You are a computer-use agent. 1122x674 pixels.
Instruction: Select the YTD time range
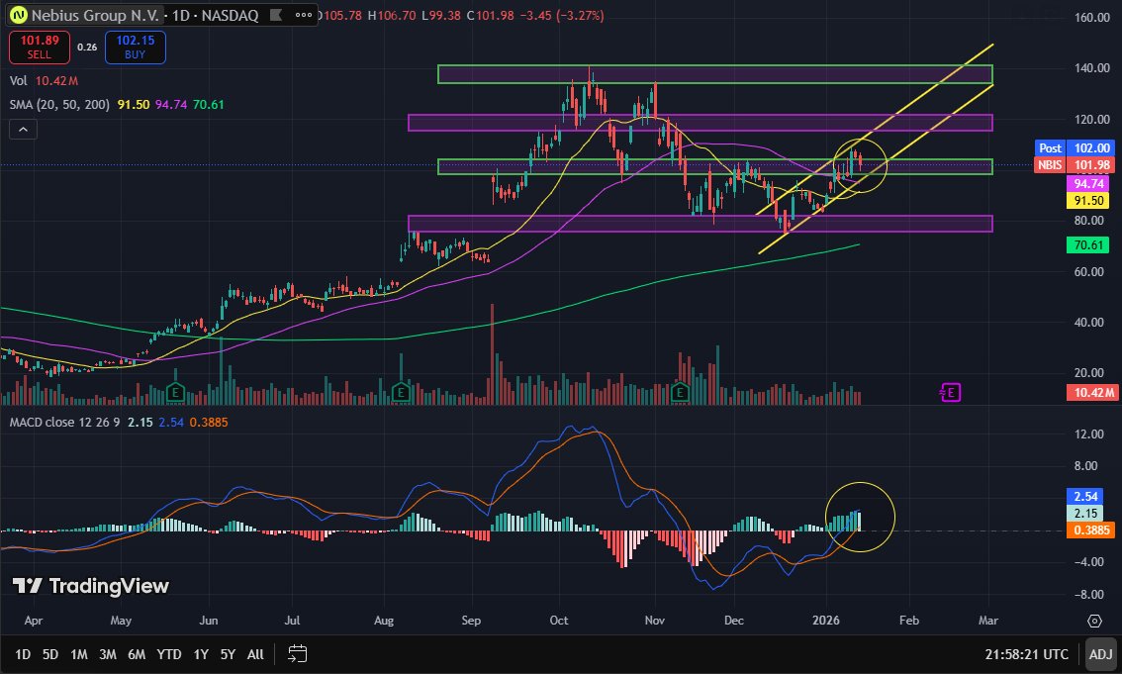[x=169, y=654]
